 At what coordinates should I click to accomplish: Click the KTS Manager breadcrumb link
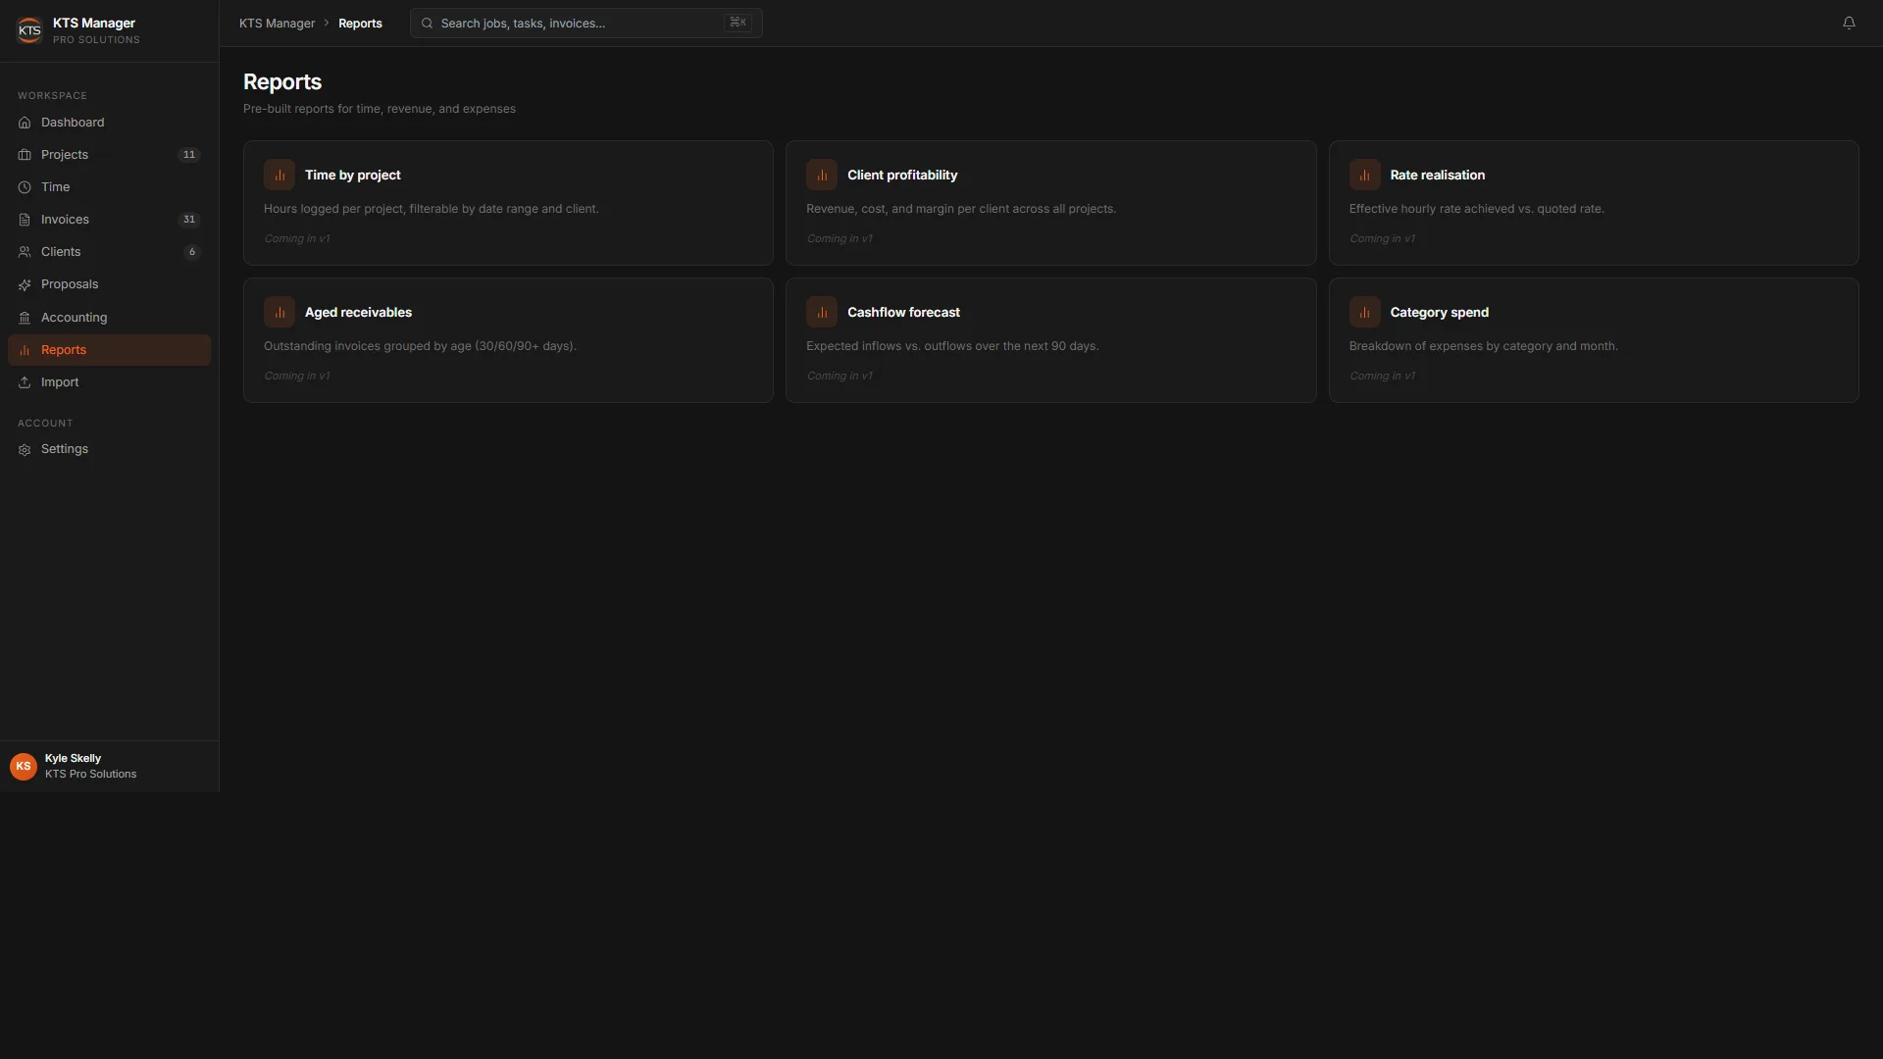coord(278,24)
